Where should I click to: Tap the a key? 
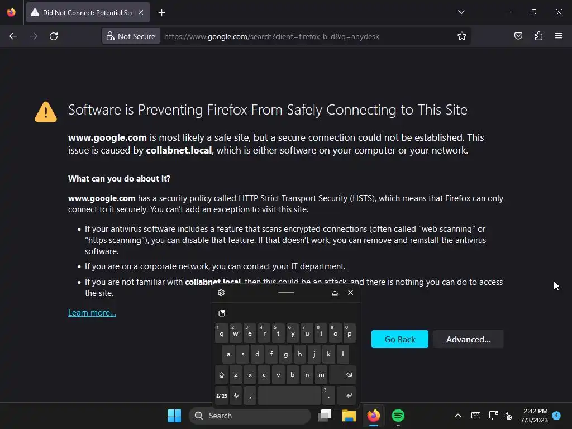(x=228, y=354)
